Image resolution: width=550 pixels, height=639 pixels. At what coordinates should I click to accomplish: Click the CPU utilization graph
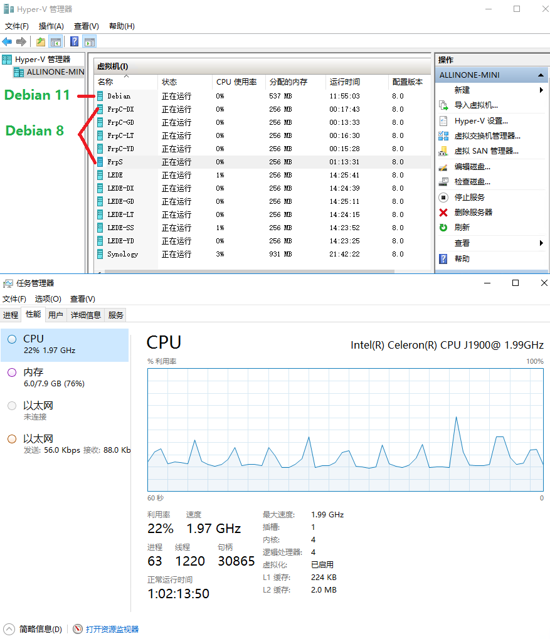click(346, 430)
